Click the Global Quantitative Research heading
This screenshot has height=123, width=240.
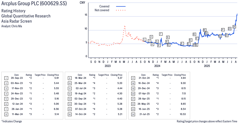tap(26, 16)
